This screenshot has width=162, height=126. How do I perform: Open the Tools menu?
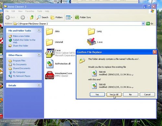tap(40, 11)
